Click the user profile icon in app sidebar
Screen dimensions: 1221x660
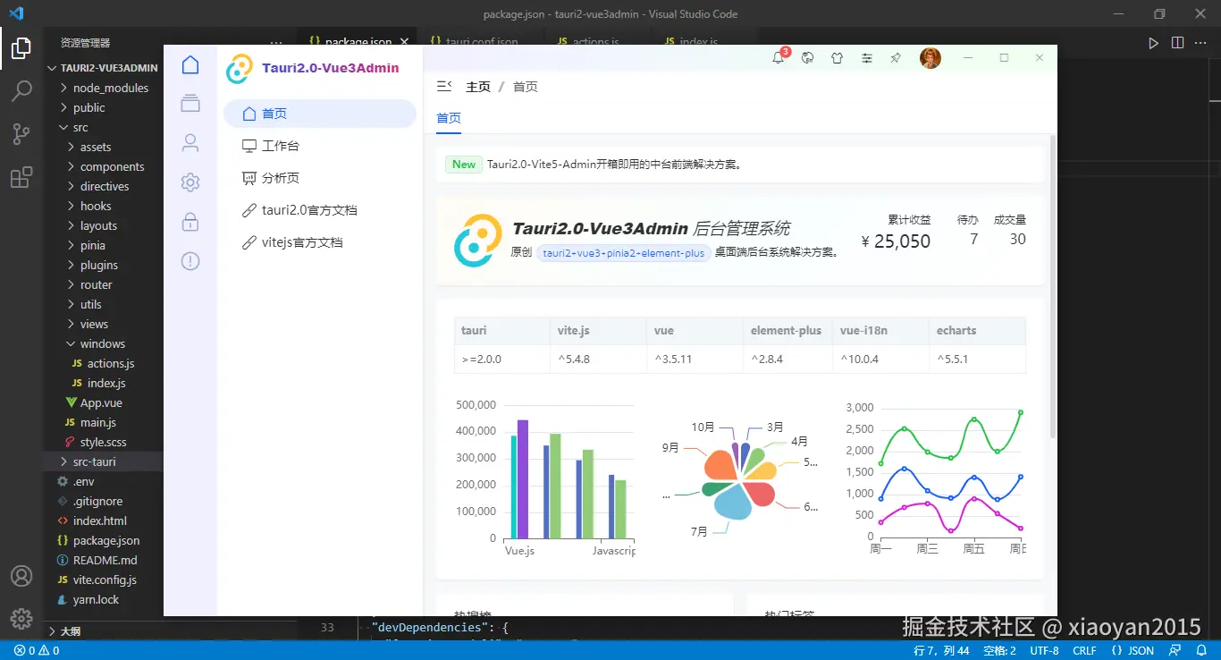pyautogui.click(x=189, y=143)
